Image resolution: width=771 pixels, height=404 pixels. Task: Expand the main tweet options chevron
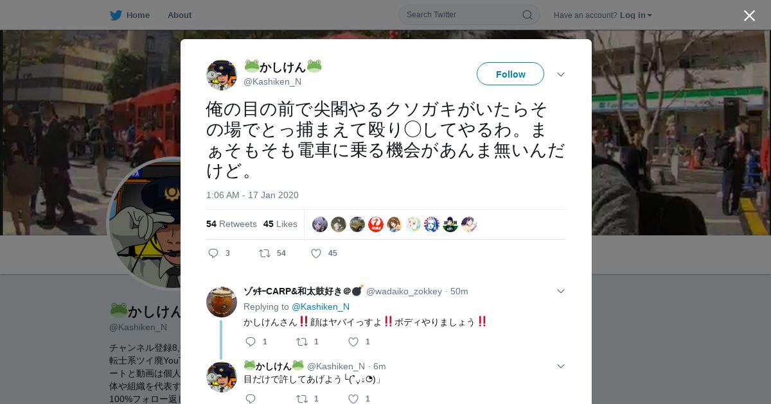(x=561, y=74)
